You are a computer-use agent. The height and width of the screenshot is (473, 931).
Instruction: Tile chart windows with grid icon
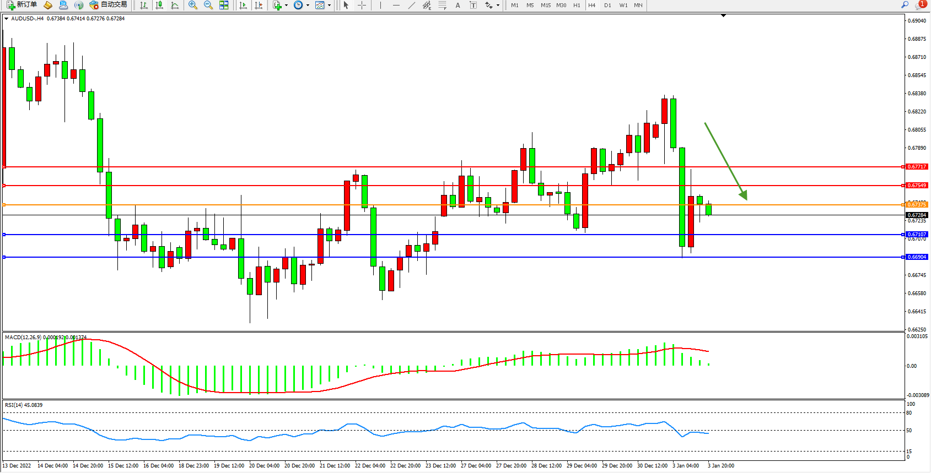tap(224, 5)
